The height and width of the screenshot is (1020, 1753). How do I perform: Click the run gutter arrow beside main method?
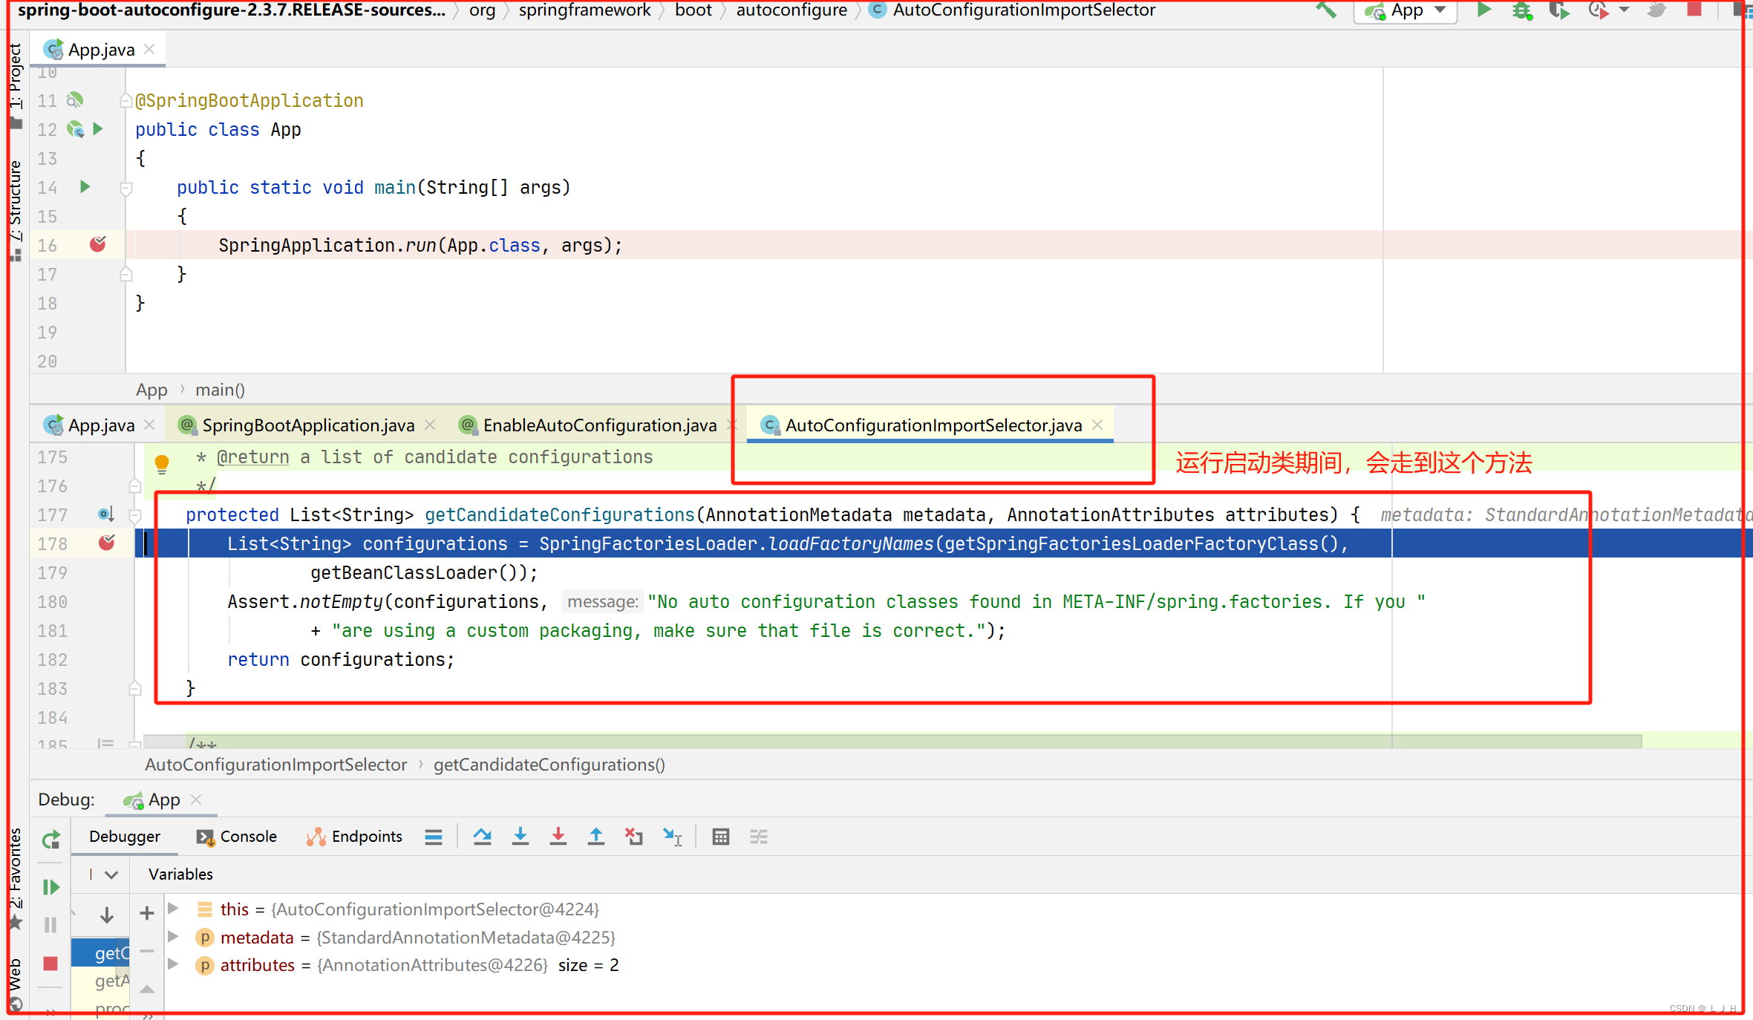point(85,187)
